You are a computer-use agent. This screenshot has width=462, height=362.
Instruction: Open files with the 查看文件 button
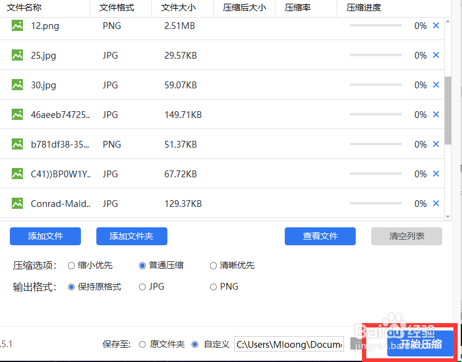[x=320, y=236]
